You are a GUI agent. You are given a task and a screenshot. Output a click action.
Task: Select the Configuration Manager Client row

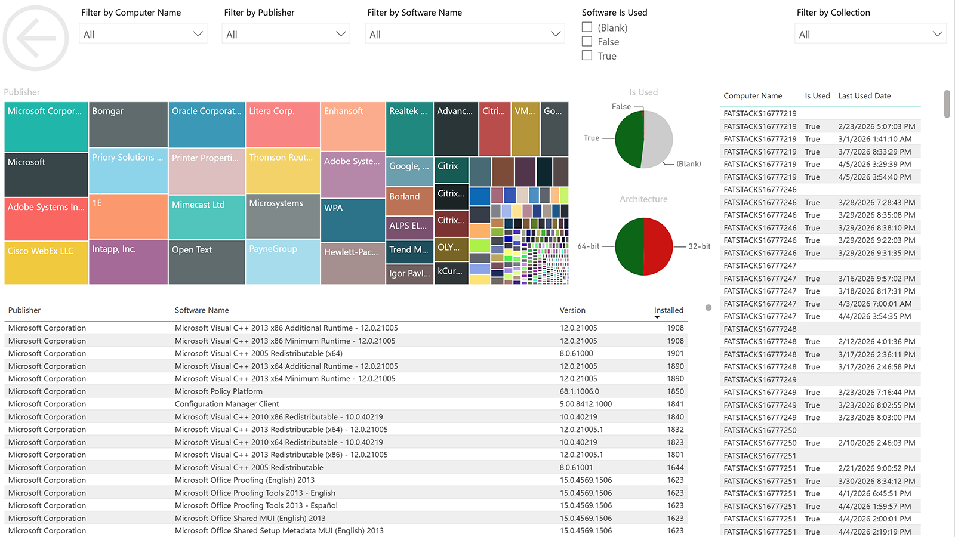click(346, 404)
